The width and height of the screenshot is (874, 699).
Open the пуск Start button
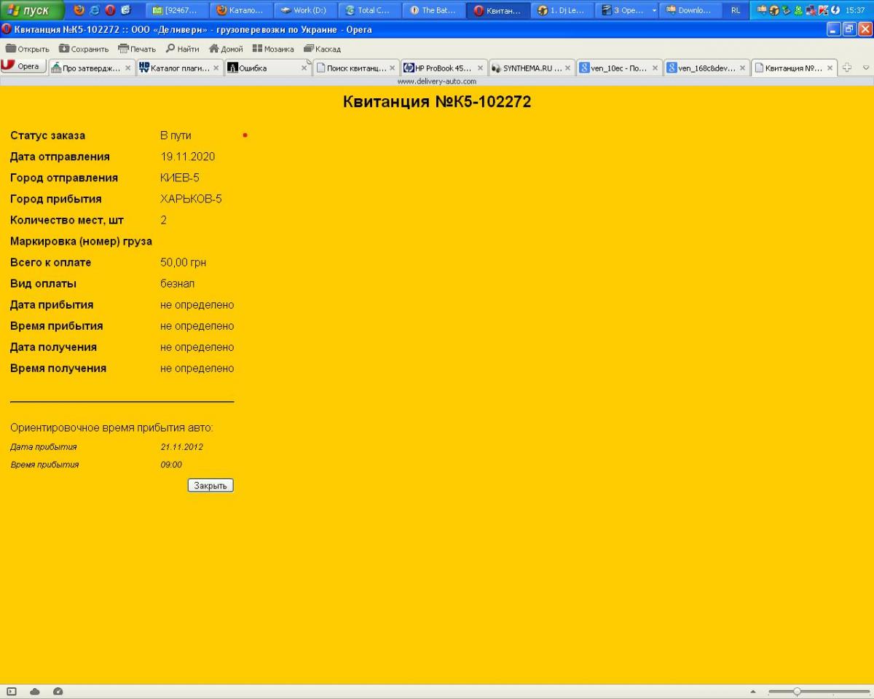click(32, 10)
